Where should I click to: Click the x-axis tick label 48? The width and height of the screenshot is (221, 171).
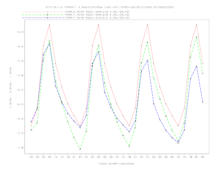pos(129,157)
